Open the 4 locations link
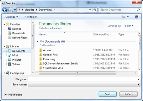The image size is (143, 101). point(56,28)
